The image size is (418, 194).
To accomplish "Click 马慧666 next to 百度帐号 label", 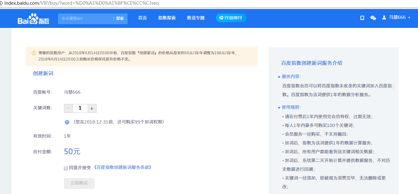I will pyautogui.click(x=72, y=92).
